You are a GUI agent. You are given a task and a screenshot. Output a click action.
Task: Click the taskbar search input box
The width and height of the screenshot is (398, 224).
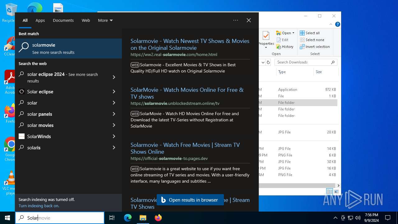coord(60,218)
